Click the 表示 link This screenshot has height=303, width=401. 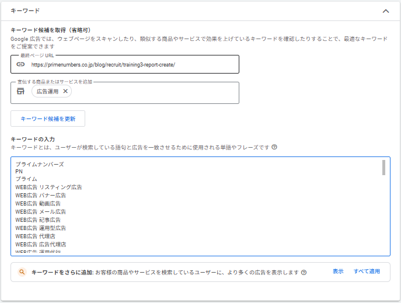(338, 272)
